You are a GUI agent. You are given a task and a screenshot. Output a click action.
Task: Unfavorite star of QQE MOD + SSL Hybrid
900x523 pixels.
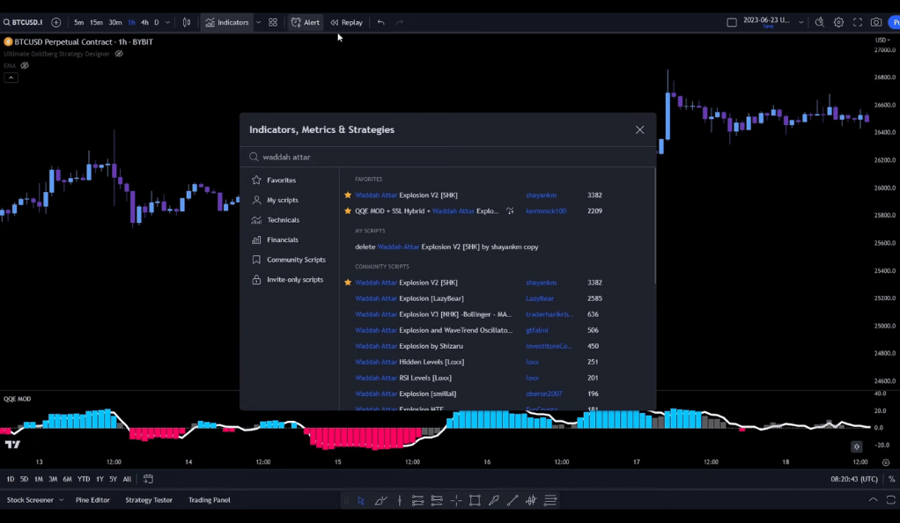coord(347,210)
